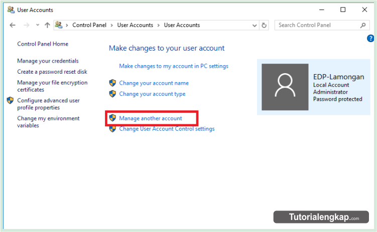
Task: Focus the Search Control Panel field
Action: pyautogui.click(x=316, y=25)
